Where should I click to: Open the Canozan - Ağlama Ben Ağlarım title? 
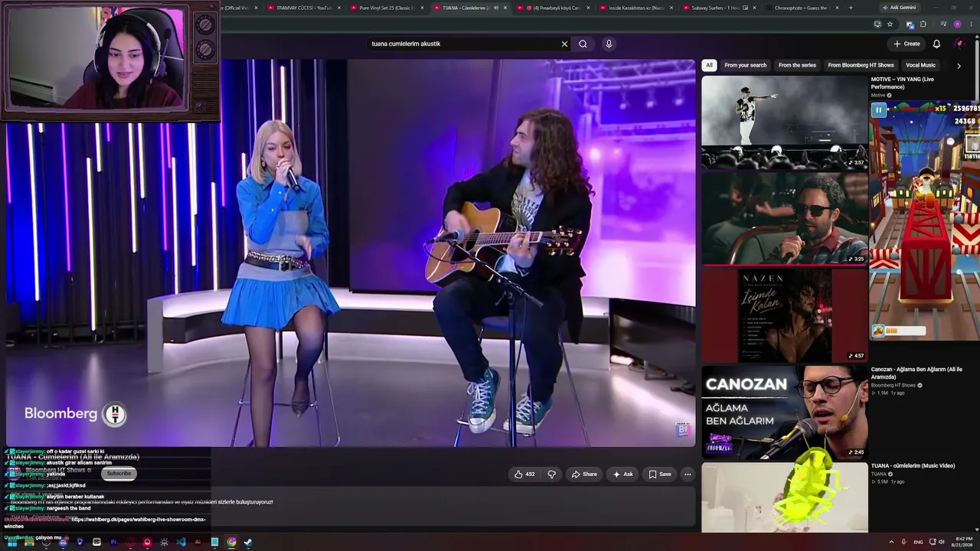tap(918, 373)
